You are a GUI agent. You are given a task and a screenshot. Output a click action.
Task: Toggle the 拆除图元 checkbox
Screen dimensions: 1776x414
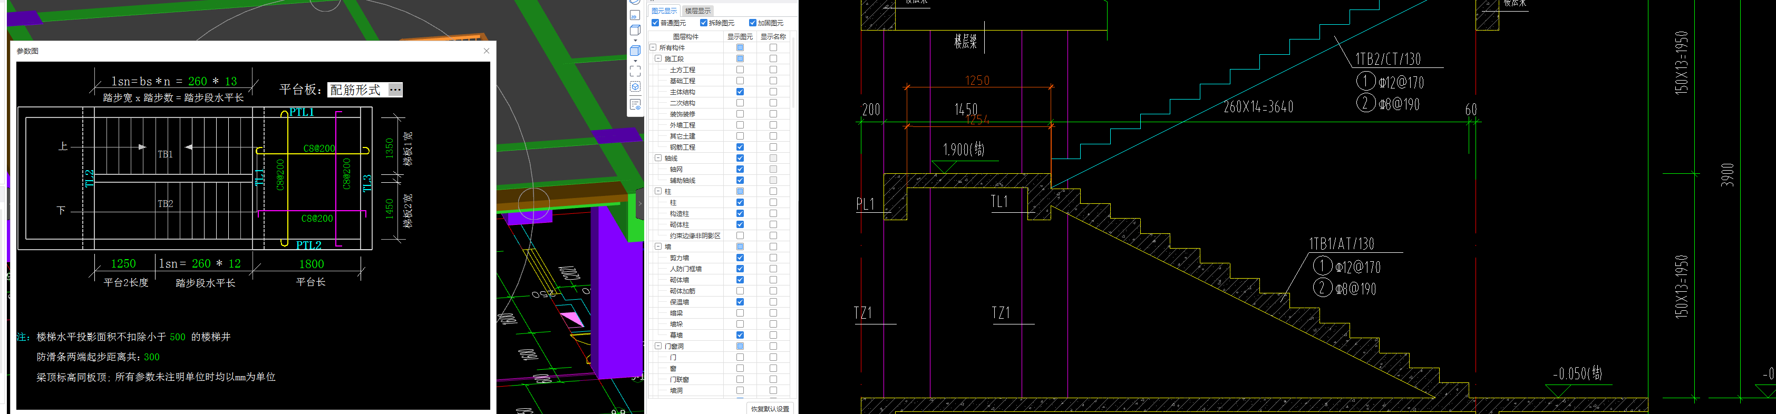point(704,23)
